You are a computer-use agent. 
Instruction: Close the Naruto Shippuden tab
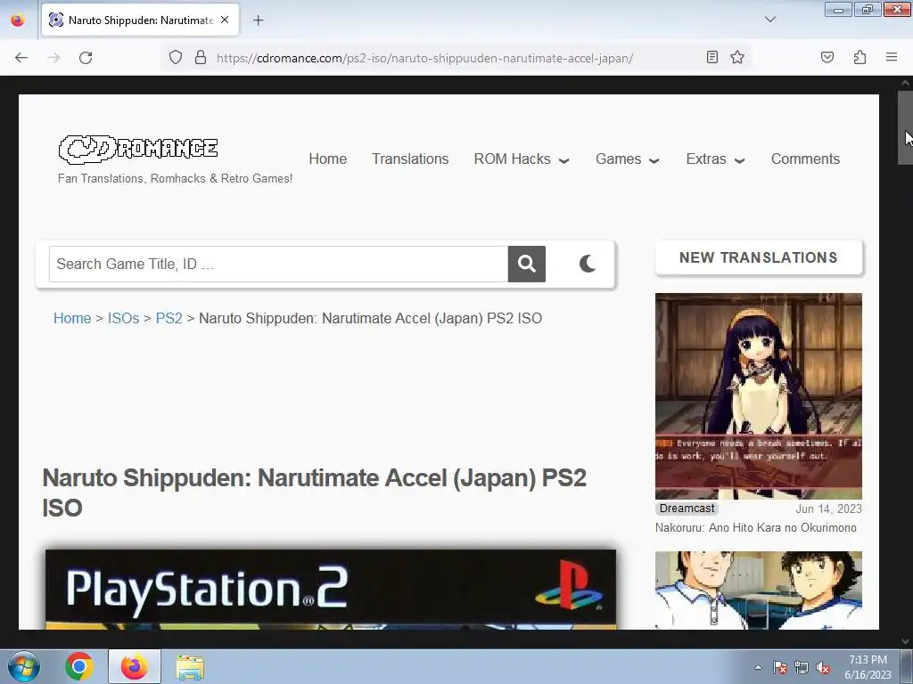(x=225, y=20)
